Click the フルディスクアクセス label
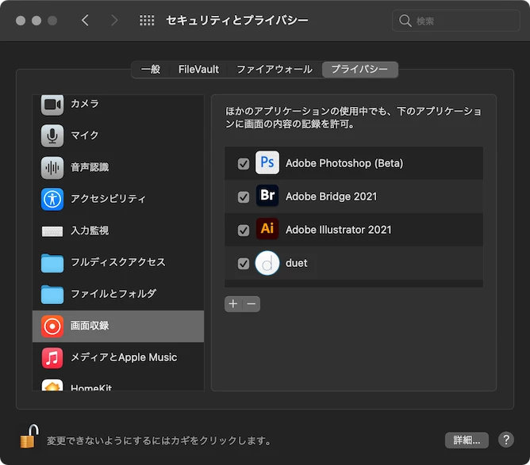This screenshot has height=465, width=530. coord(118,262)
